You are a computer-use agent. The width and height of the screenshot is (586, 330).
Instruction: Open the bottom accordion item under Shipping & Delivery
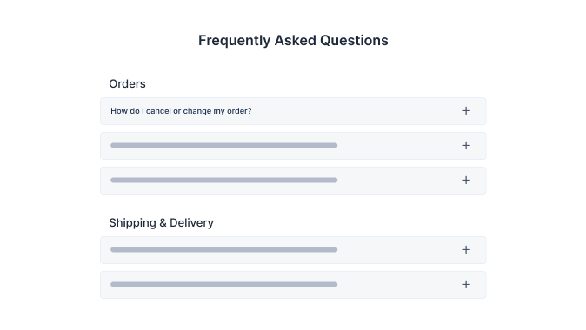[x=293, y=285]
